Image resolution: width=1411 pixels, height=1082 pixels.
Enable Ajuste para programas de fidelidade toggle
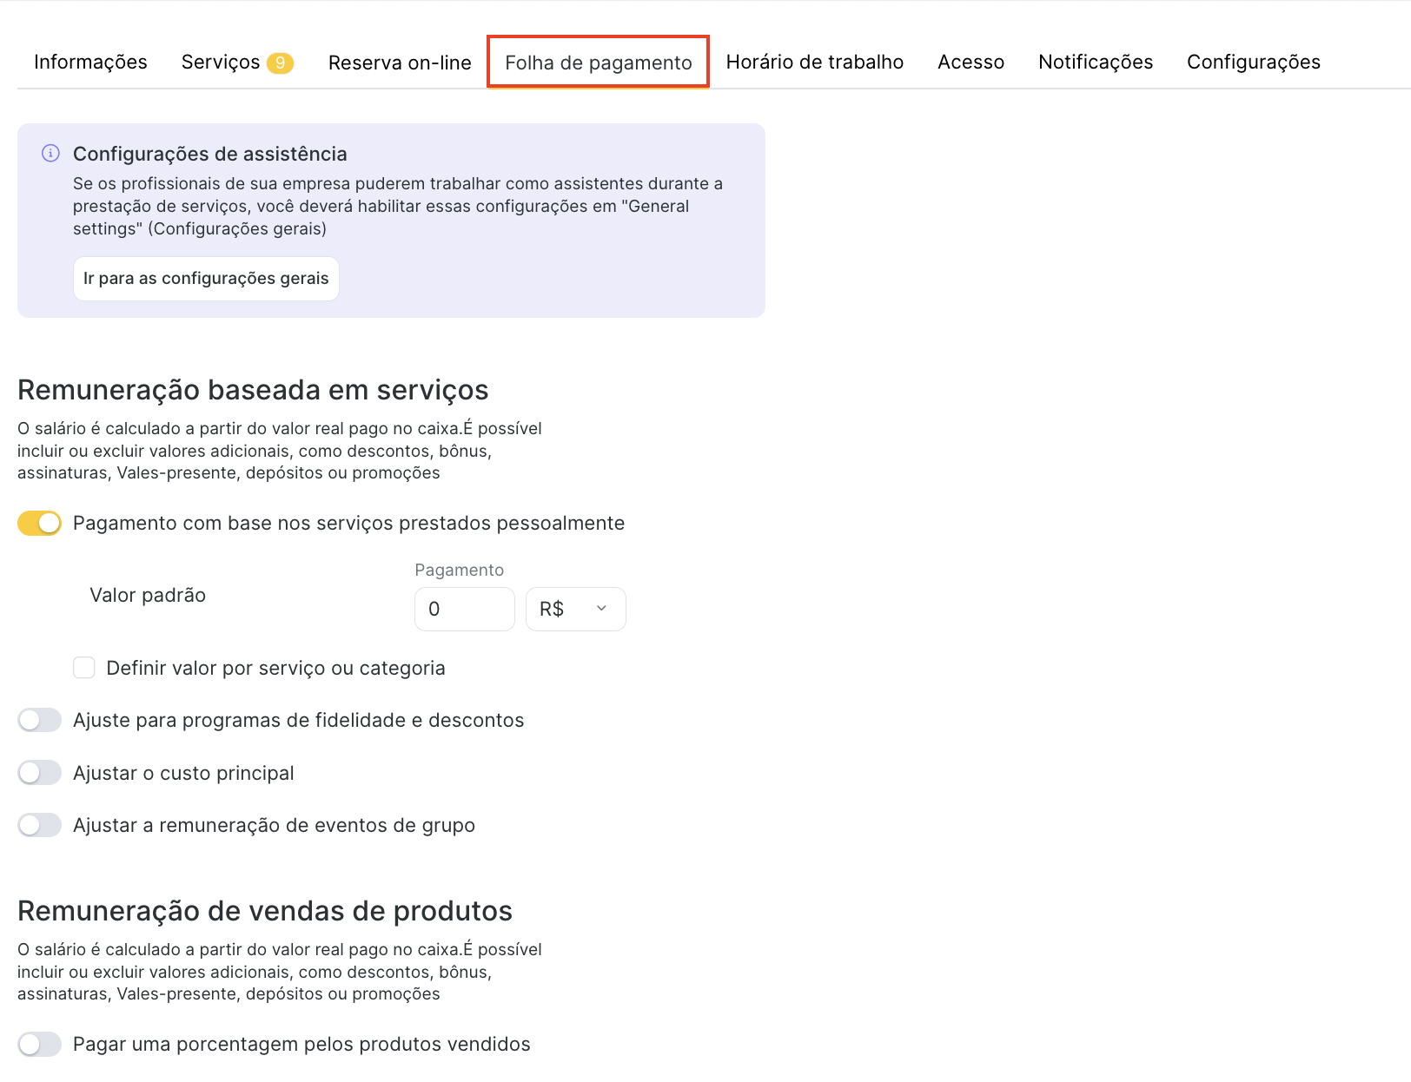pyautogui.click(x=40, y=720)
